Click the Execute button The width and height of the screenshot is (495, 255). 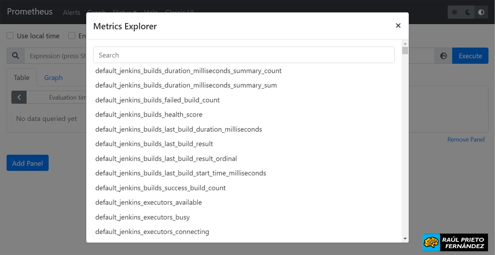coord(470,56)
